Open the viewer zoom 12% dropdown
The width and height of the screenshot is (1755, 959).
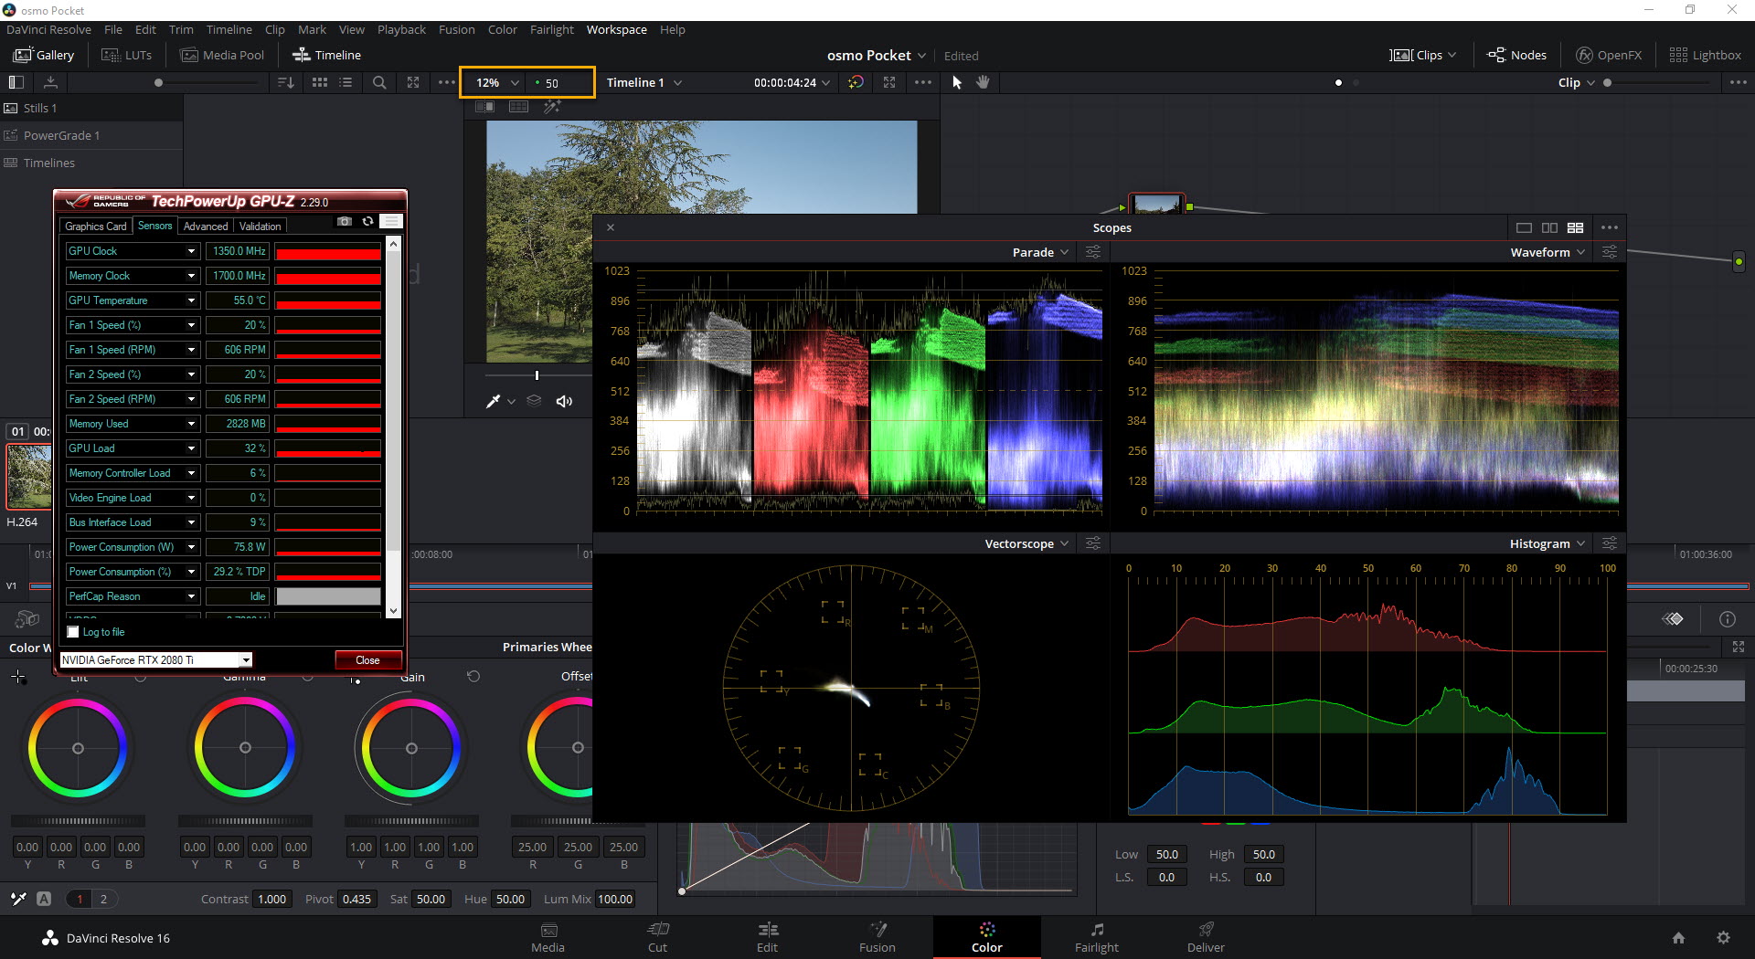click(496, 82)
